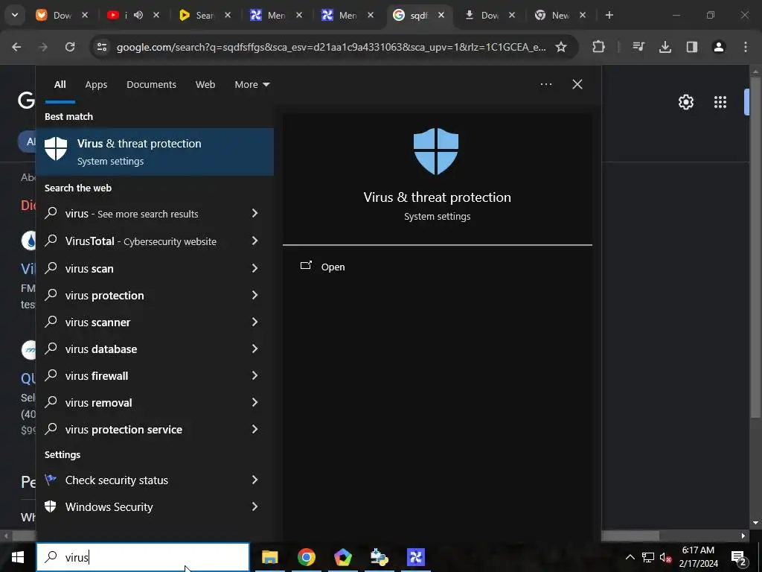The image size is (762, 572).
Task: Open network status tray icon
Action: pyautogui.click(x=648, y=557)
